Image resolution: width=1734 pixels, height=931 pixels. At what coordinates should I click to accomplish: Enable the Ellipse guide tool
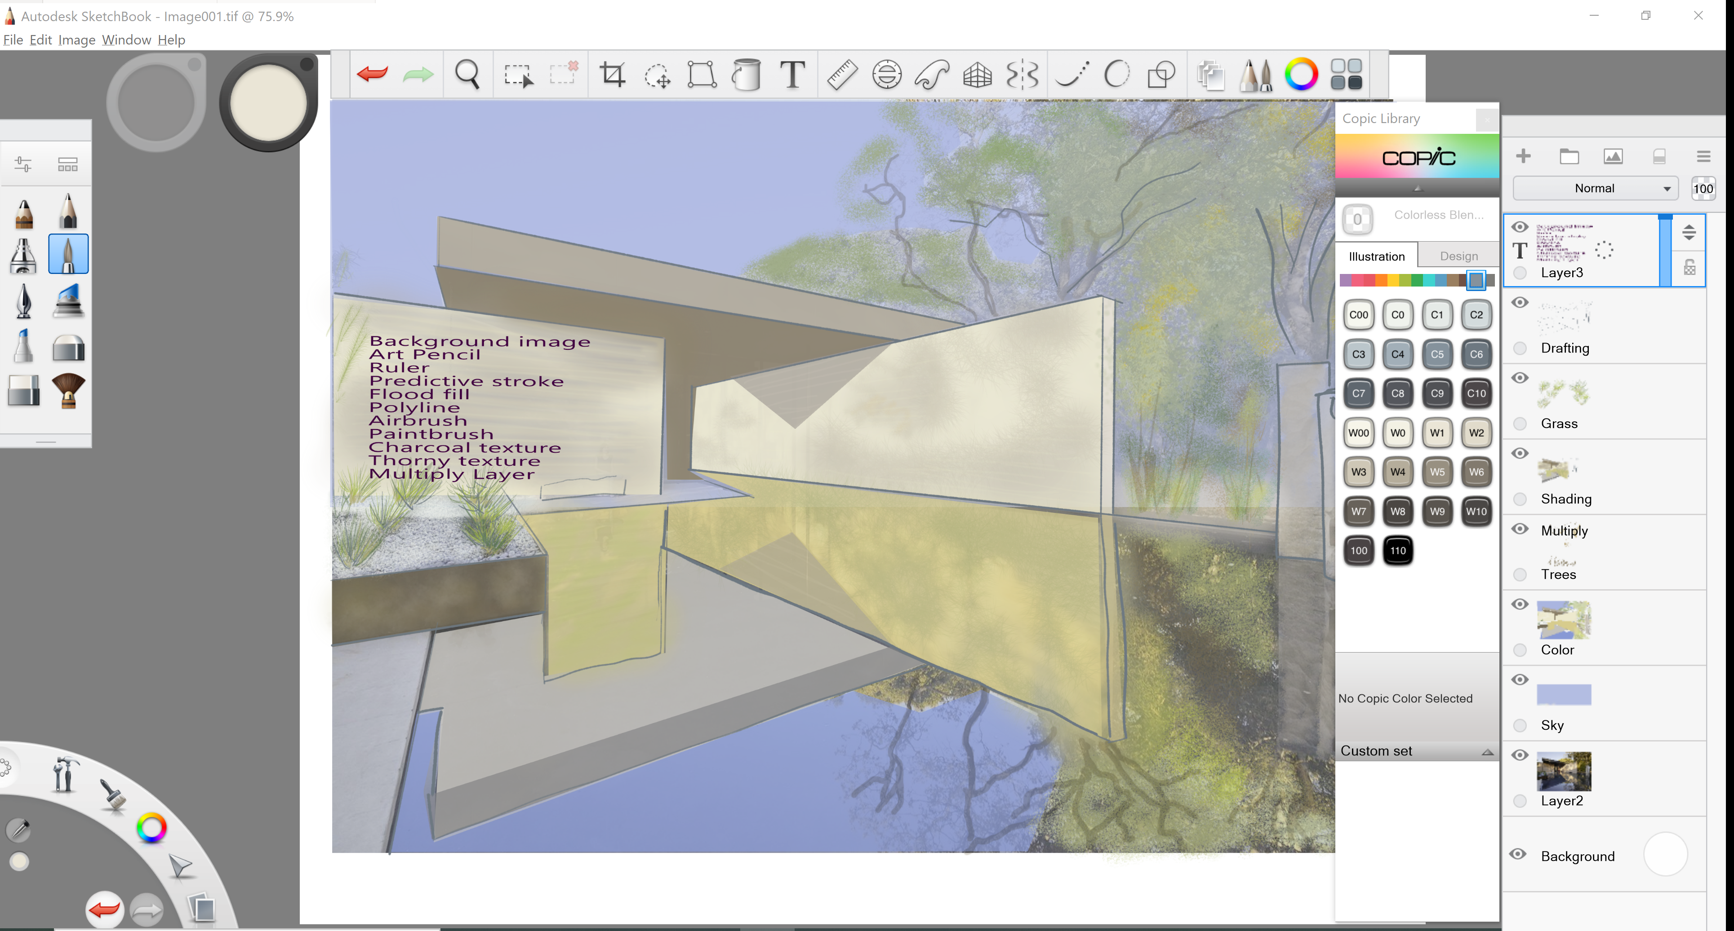point(886,74)
